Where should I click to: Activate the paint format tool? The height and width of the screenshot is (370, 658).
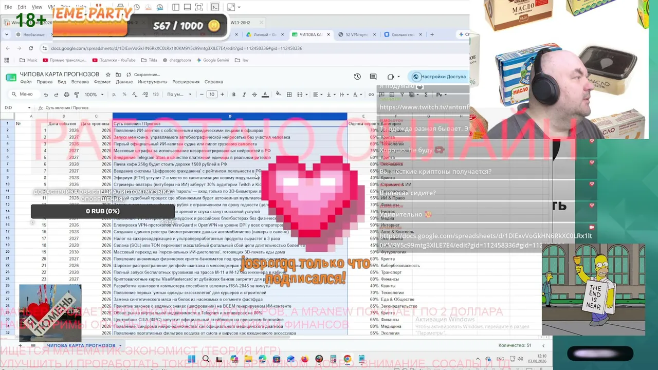[x=77, y=95]
